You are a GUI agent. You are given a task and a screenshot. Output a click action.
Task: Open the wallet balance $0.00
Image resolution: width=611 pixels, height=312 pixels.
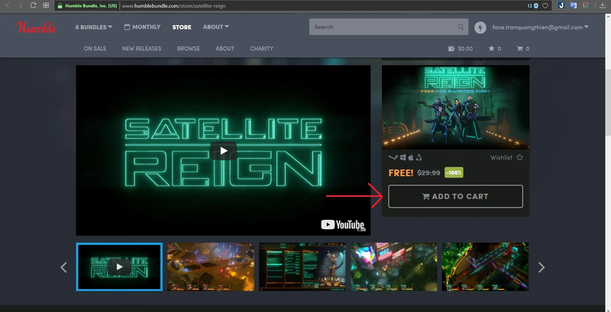tap(460, 49)
